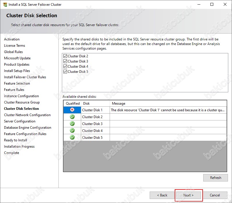Select the Feature Configuration Rules step
This screenshot has height=203, width=232.
(x=25, y=134)
